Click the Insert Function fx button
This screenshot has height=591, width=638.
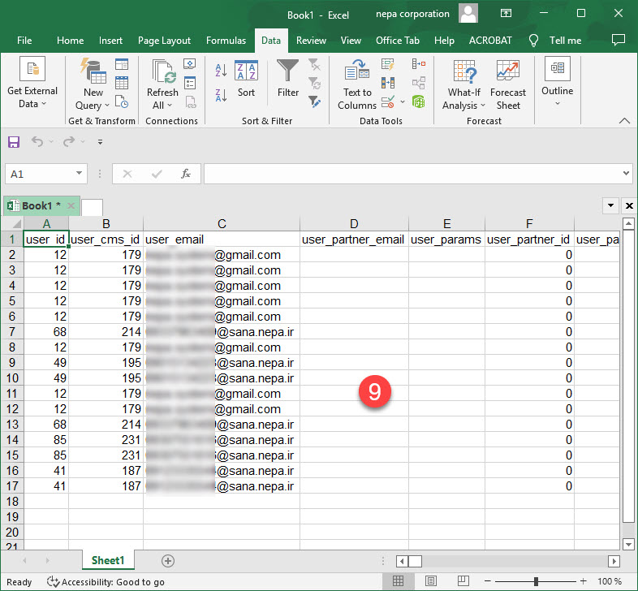(186, 174)
